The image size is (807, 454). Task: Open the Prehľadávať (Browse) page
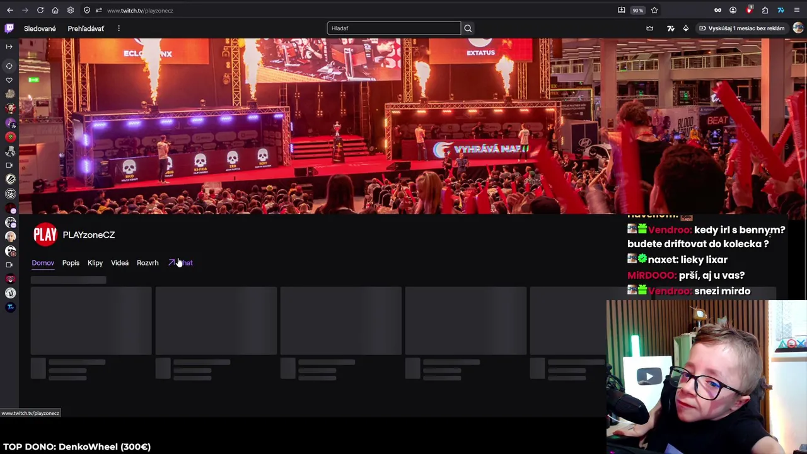coord(86,28)
